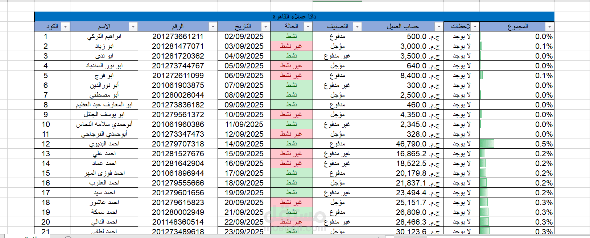Open the الحالة column filter dropdown
The height and width of the screenshot is (238, 590).
(x=308, y=27)
